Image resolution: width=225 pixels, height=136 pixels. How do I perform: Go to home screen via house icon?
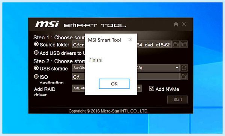(176, 24)
